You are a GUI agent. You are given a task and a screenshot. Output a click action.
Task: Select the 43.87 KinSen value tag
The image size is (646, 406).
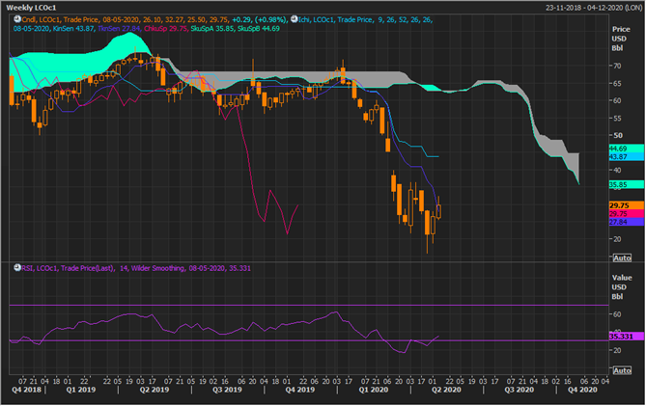point(627,157)
